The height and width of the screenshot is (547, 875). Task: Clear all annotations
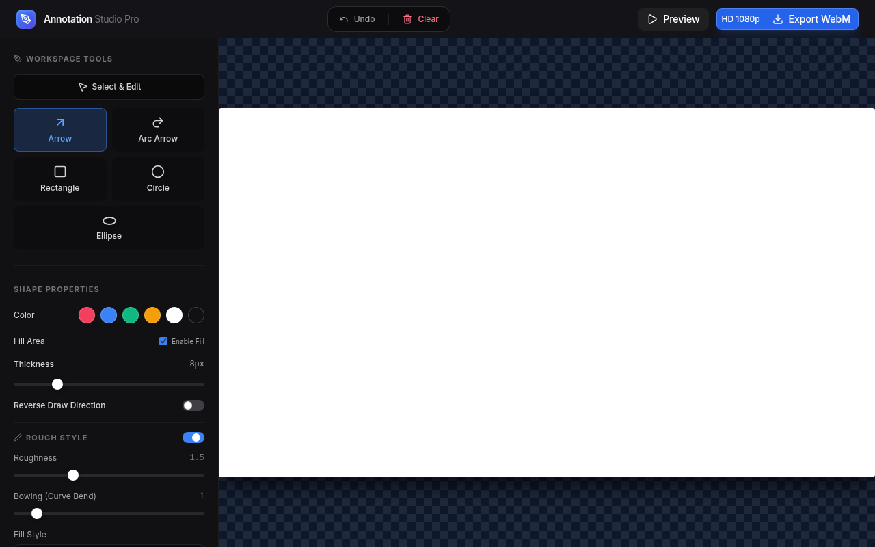click(420, 19)
